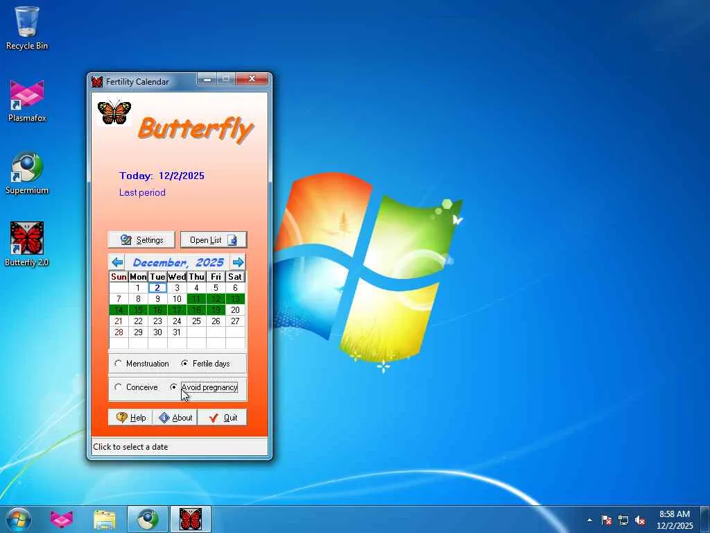Go to previous month with left arrow

pos(117,262)
